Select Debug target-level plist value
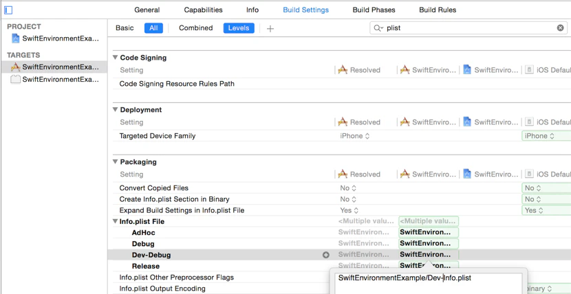This screenshot has height=294, width=571. [429, 243]
